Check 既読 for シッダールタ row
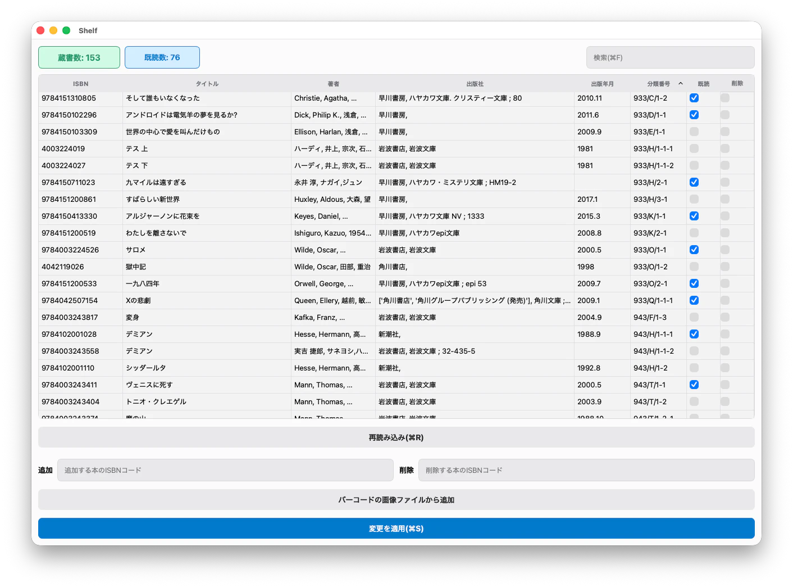 (x=694, y=368)
